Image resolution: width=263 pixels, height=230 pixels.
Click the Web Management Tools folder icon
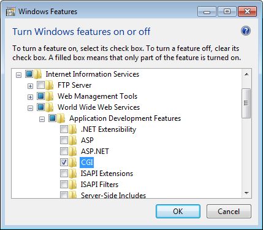tap(49, 96)
